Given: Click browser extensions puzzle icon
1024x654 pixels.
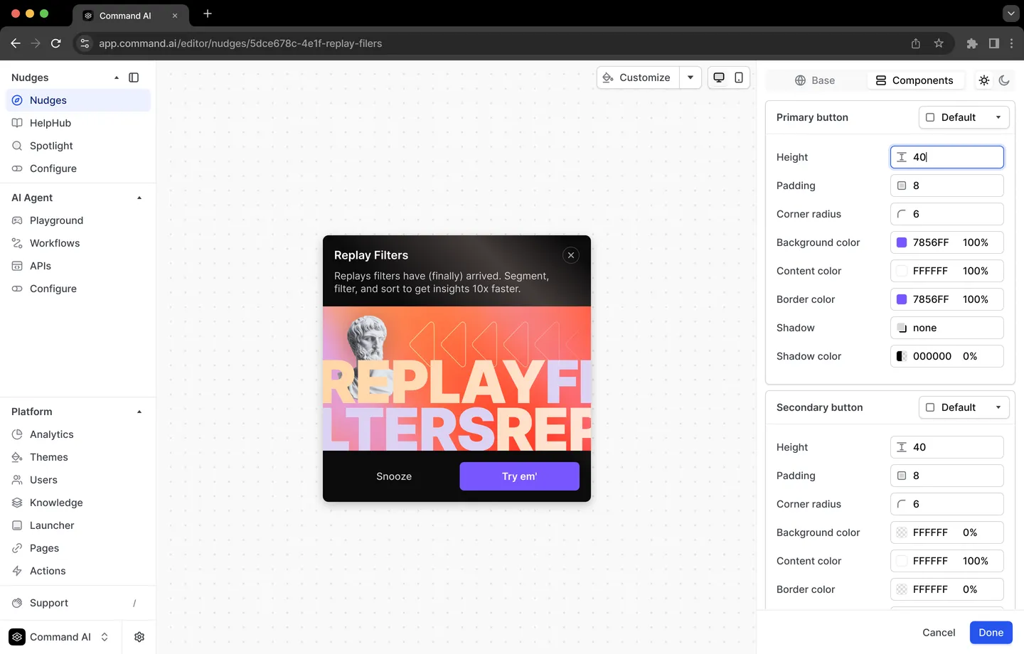Looking at the screenshot, I should click(972, 43).
